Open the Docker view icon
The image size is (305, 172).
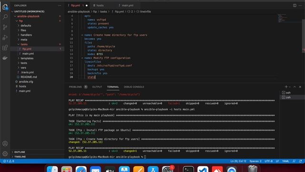point(5,58)
